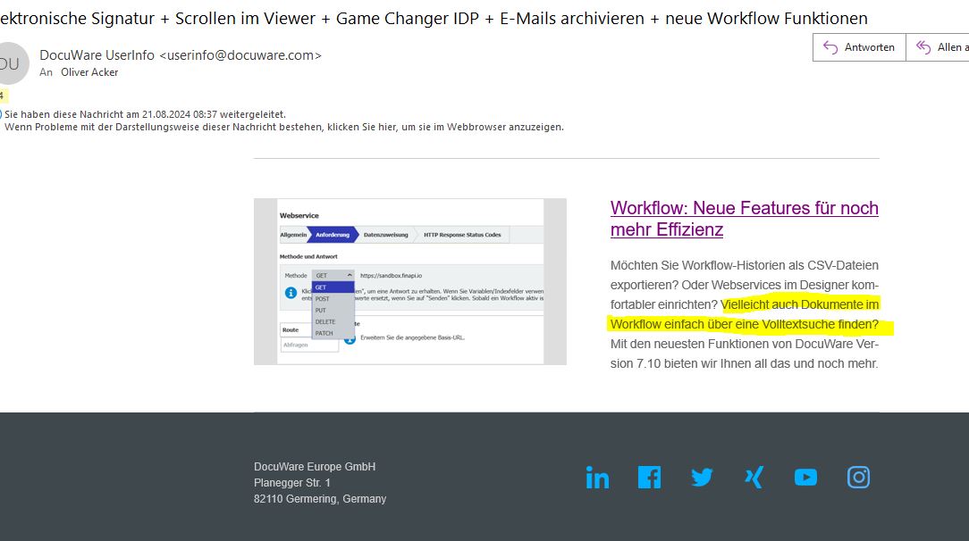Open the Twitter bird icon
The width and height of the screenshot is (969, 541).
click(x=702, y=478)
